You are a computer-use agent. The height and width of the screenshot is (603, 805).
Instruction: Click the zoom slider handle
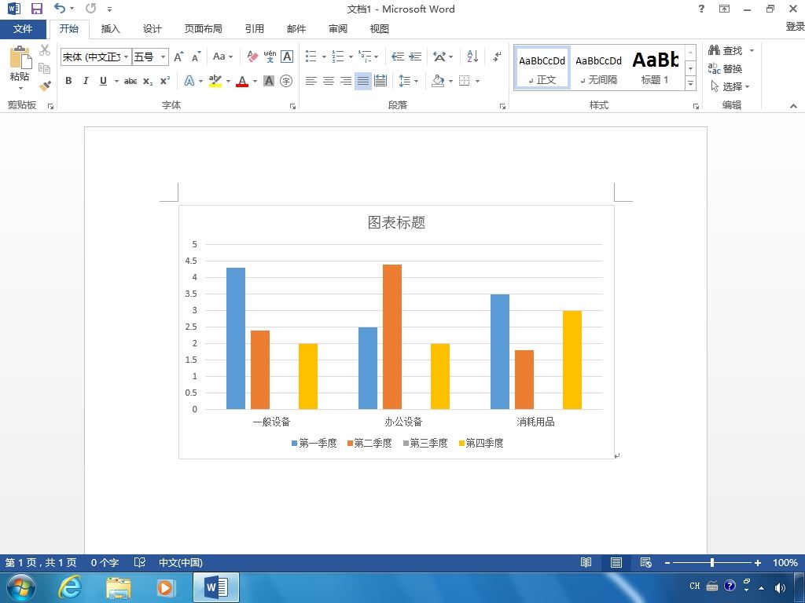click(712, 562)
